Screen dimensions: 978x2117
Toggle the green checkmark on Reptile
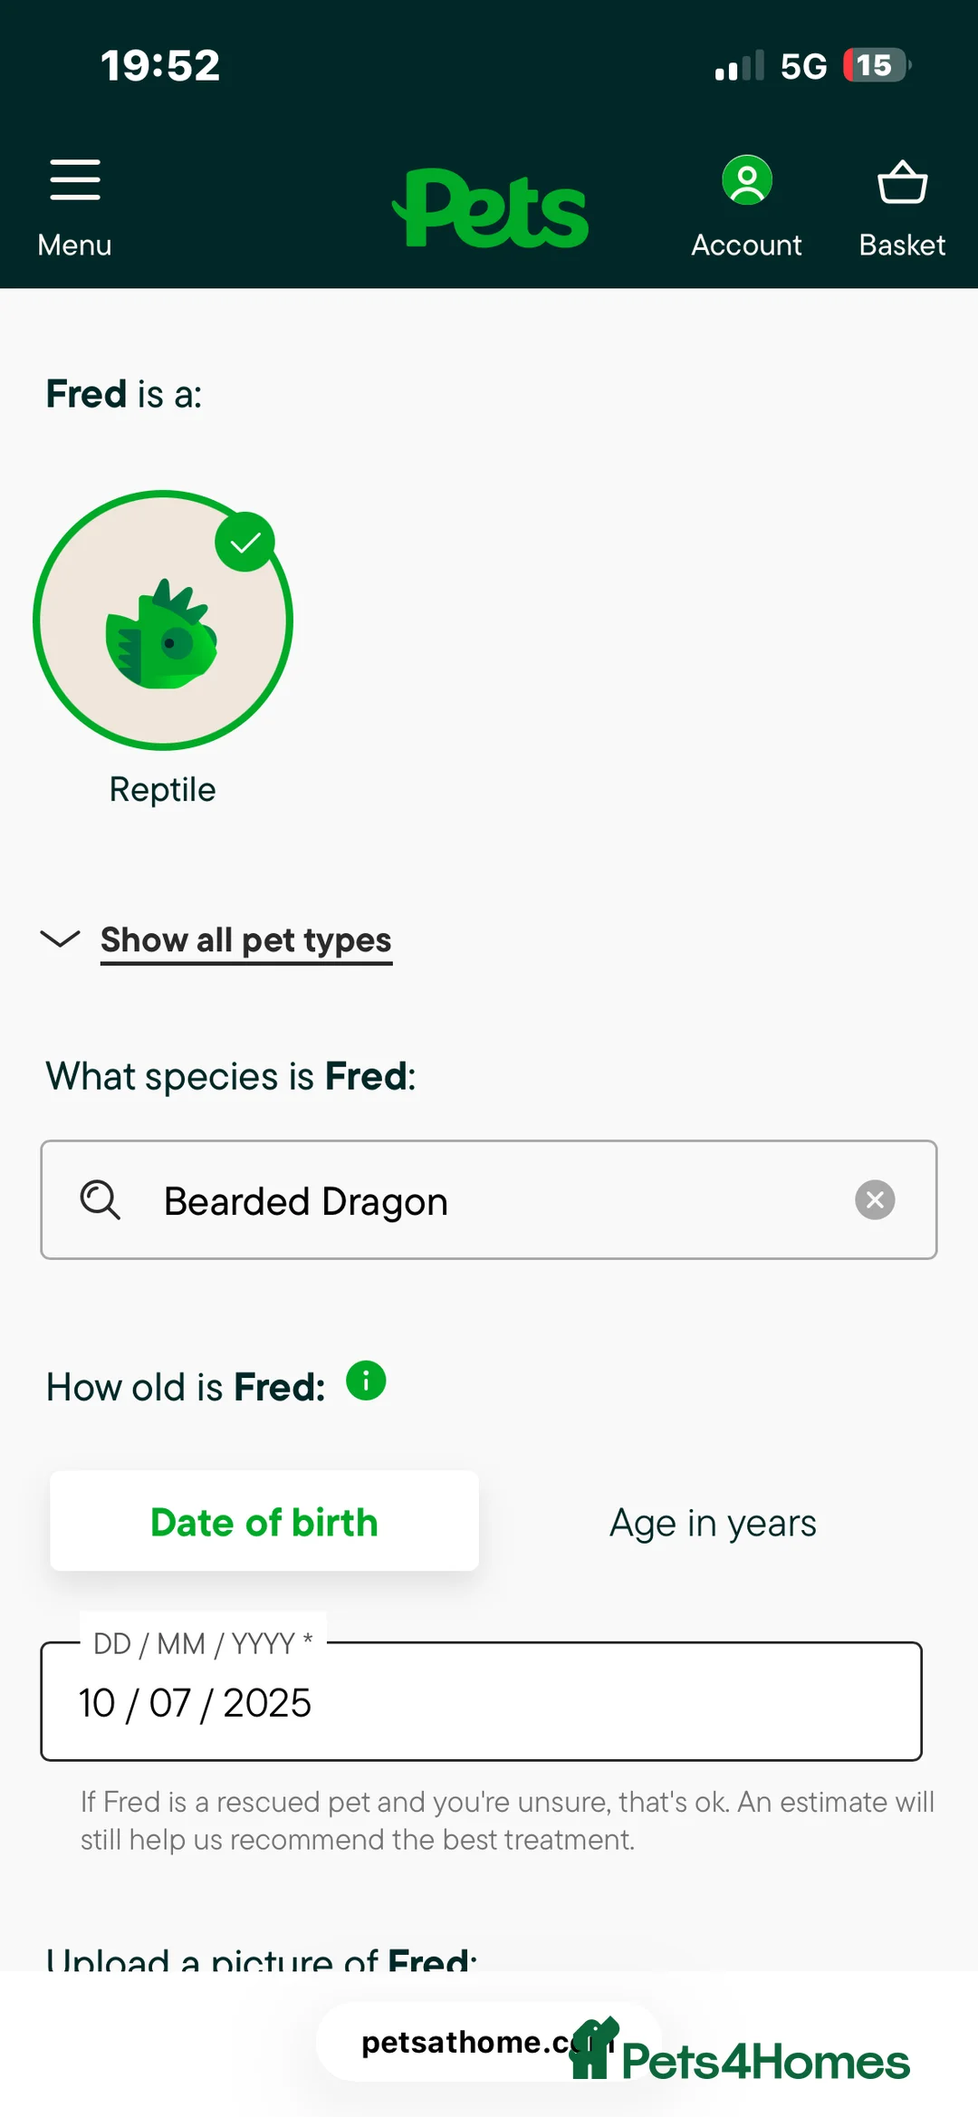[244, 542]
